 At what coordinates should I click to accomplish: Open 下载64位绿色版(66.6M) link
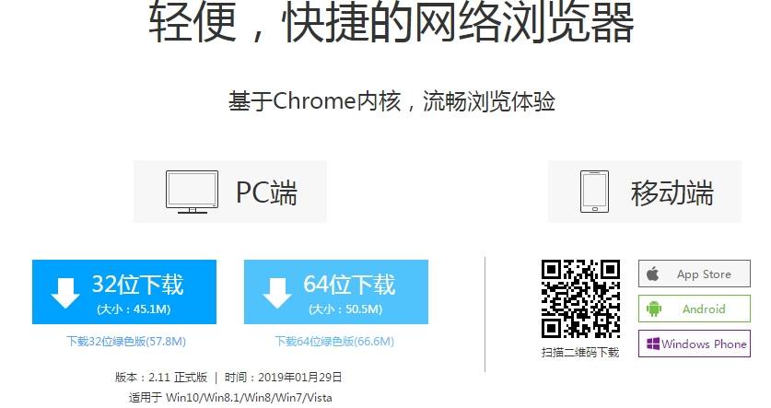tap(334, 341)
